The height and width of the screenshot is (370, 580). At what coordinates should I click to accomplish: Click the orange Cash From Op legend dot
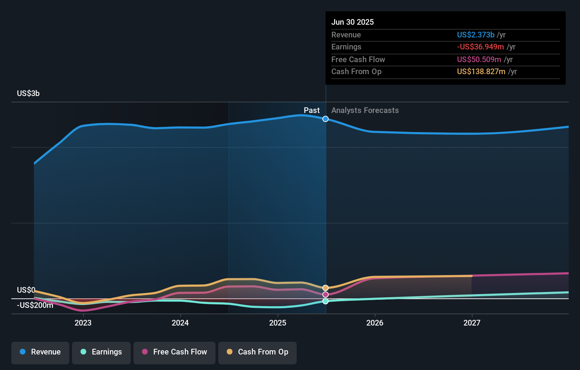pyautogui.click(x=230, y=352)
